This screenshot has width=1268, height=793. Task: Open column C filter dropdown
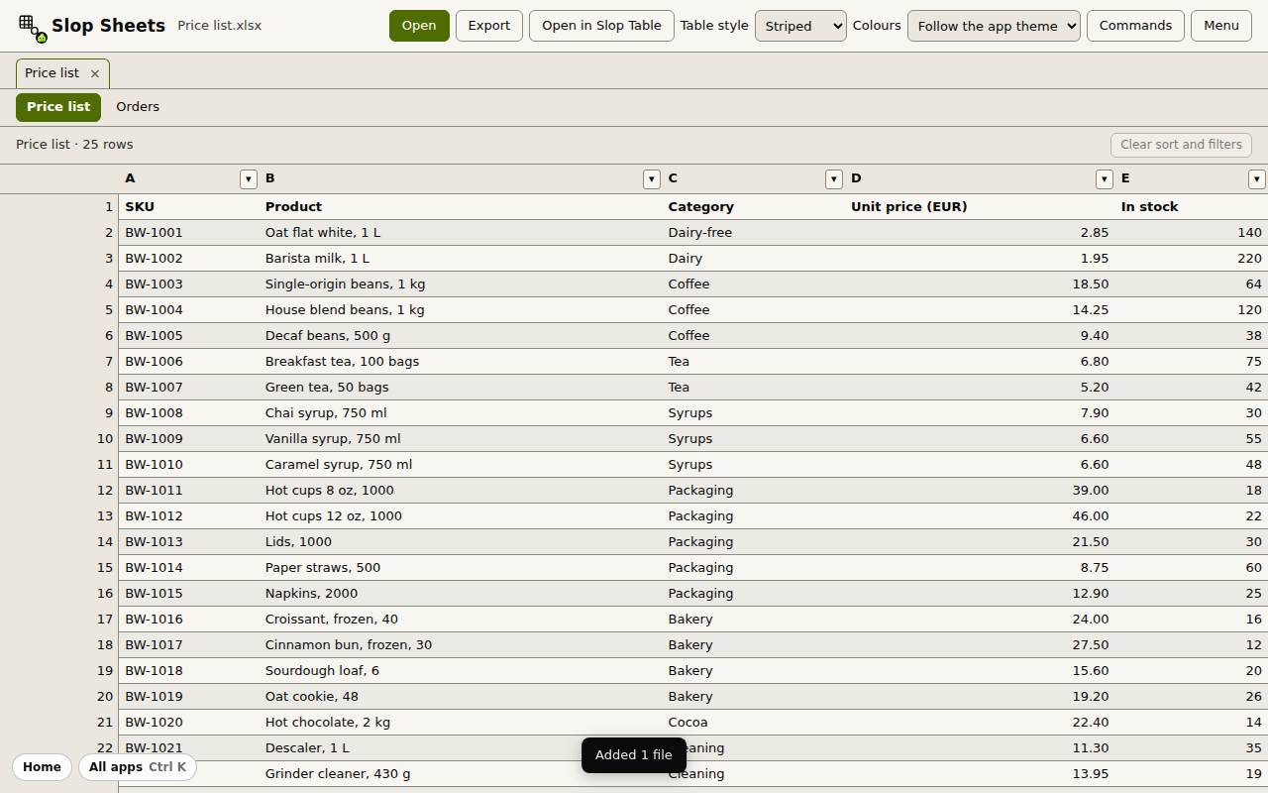(833, 179)
